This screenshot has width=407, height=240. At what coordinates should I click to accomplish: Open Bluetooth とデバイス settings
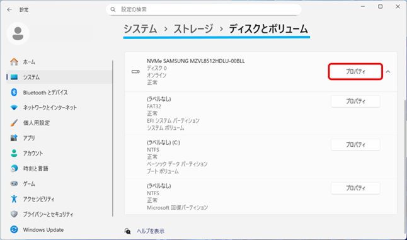pos(59,93)
